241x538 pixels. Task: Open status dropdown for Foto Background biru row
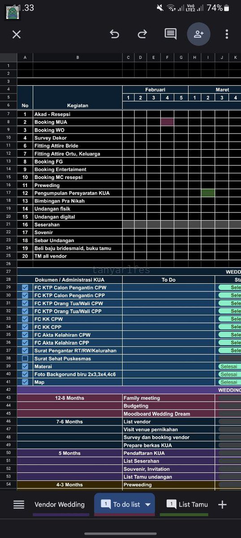(229, 374)
